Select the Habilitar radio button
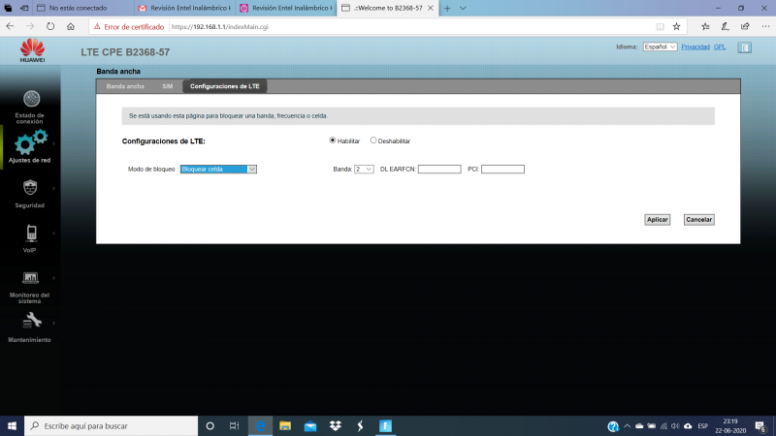 point(333,140)
